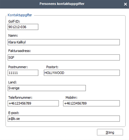The width and height of the screenshot is (129, 140).
Task: Click the Telefonnummer input box
Action: click(33, 103)
